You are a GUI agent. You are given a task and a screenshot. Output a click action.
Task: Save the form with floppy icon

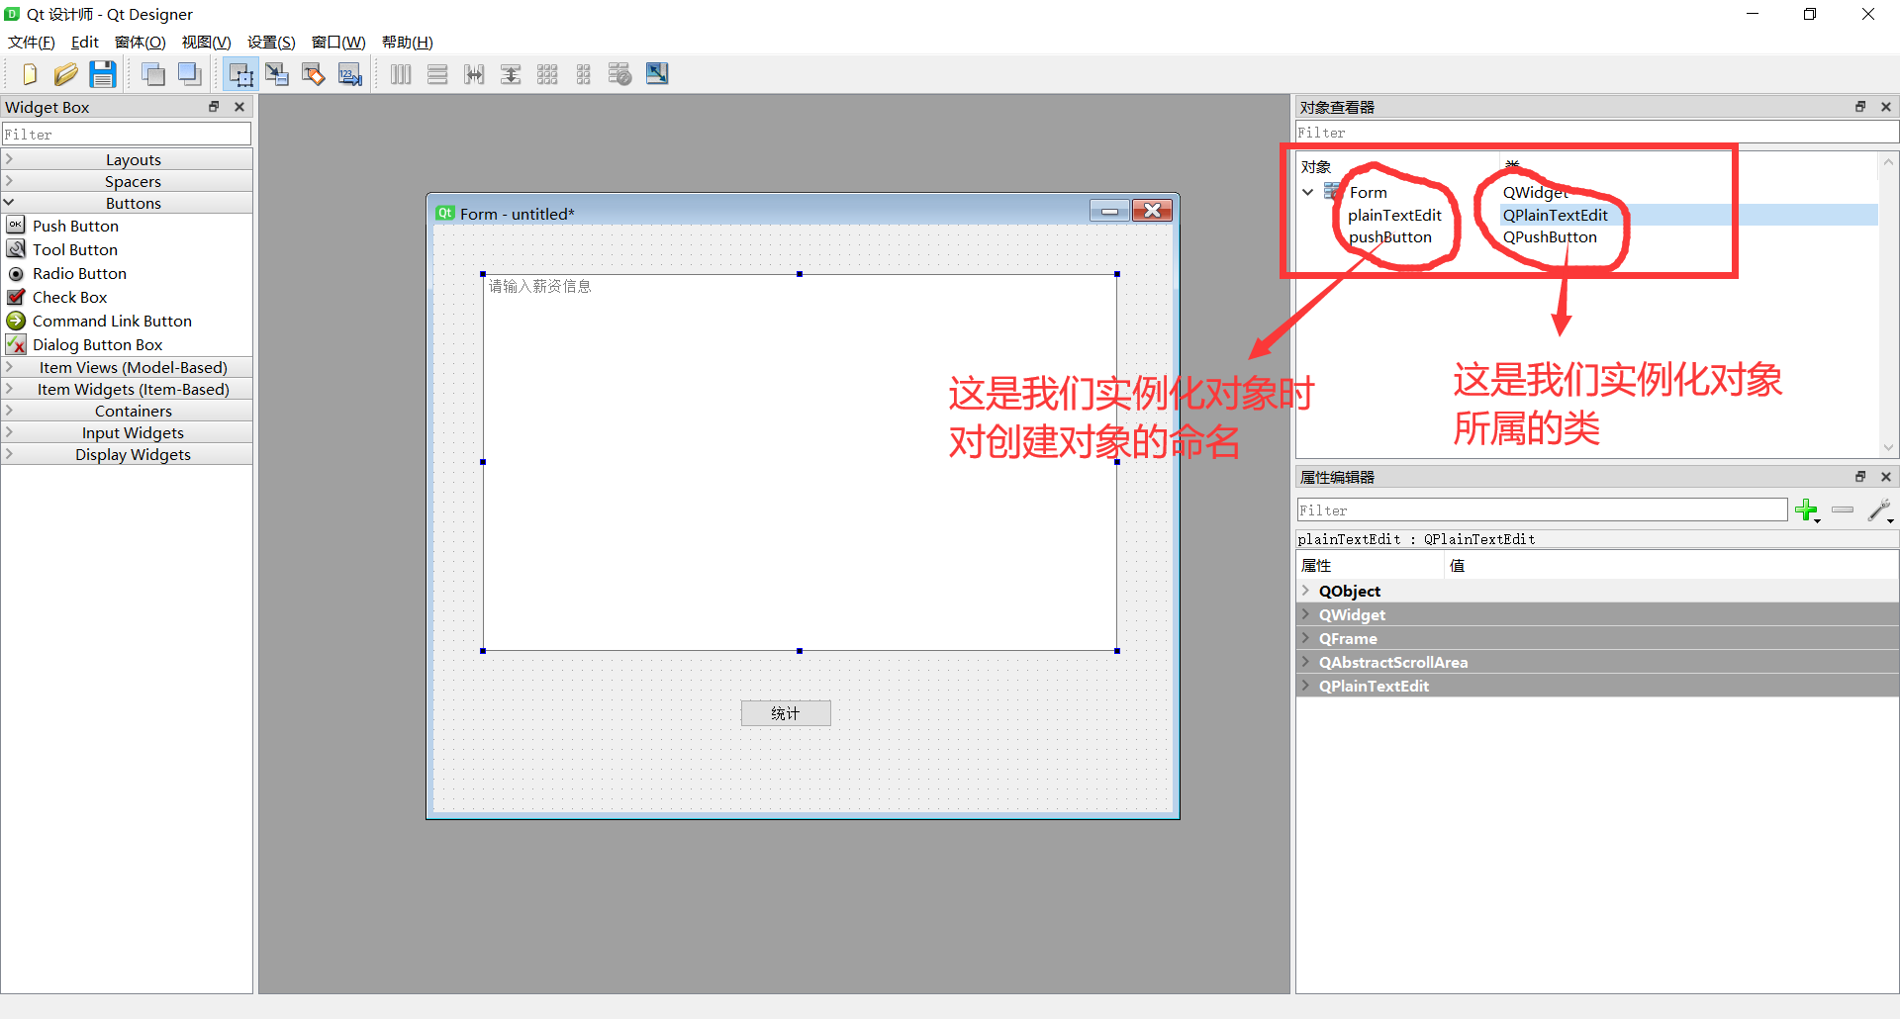click(x=103, y=74)
